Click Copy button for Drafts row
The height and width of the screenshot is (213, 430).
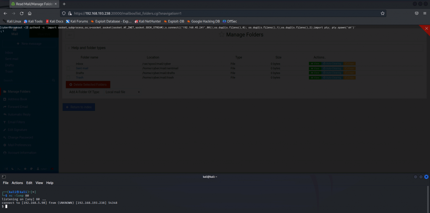(349, 73)
